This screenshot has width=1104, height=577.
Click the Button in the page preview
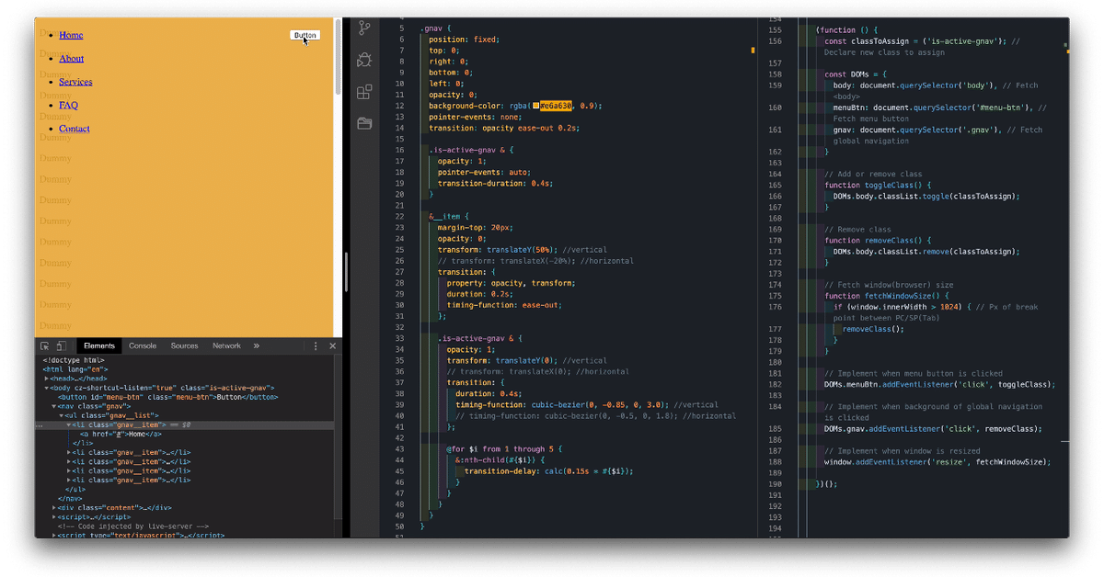click(x=305, y=36)
